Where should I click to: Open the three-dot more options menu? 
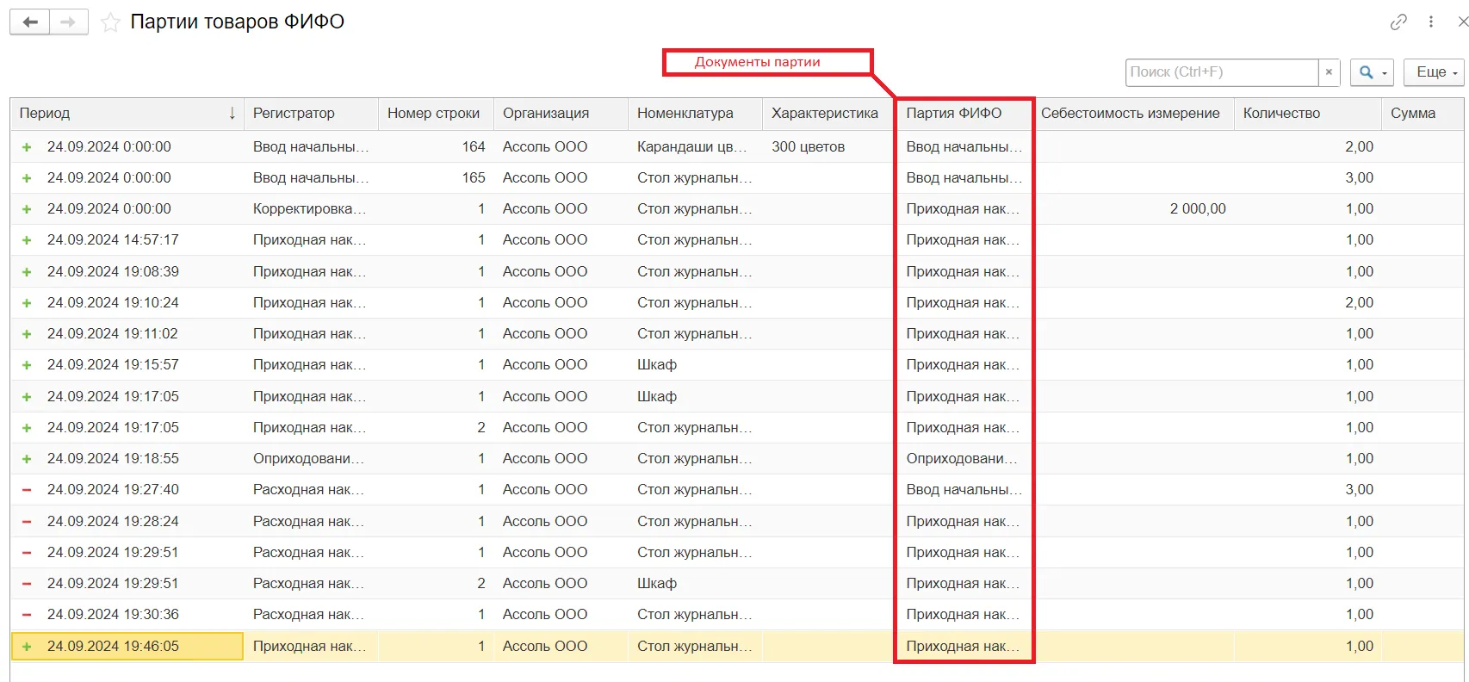pos(1430,22)
